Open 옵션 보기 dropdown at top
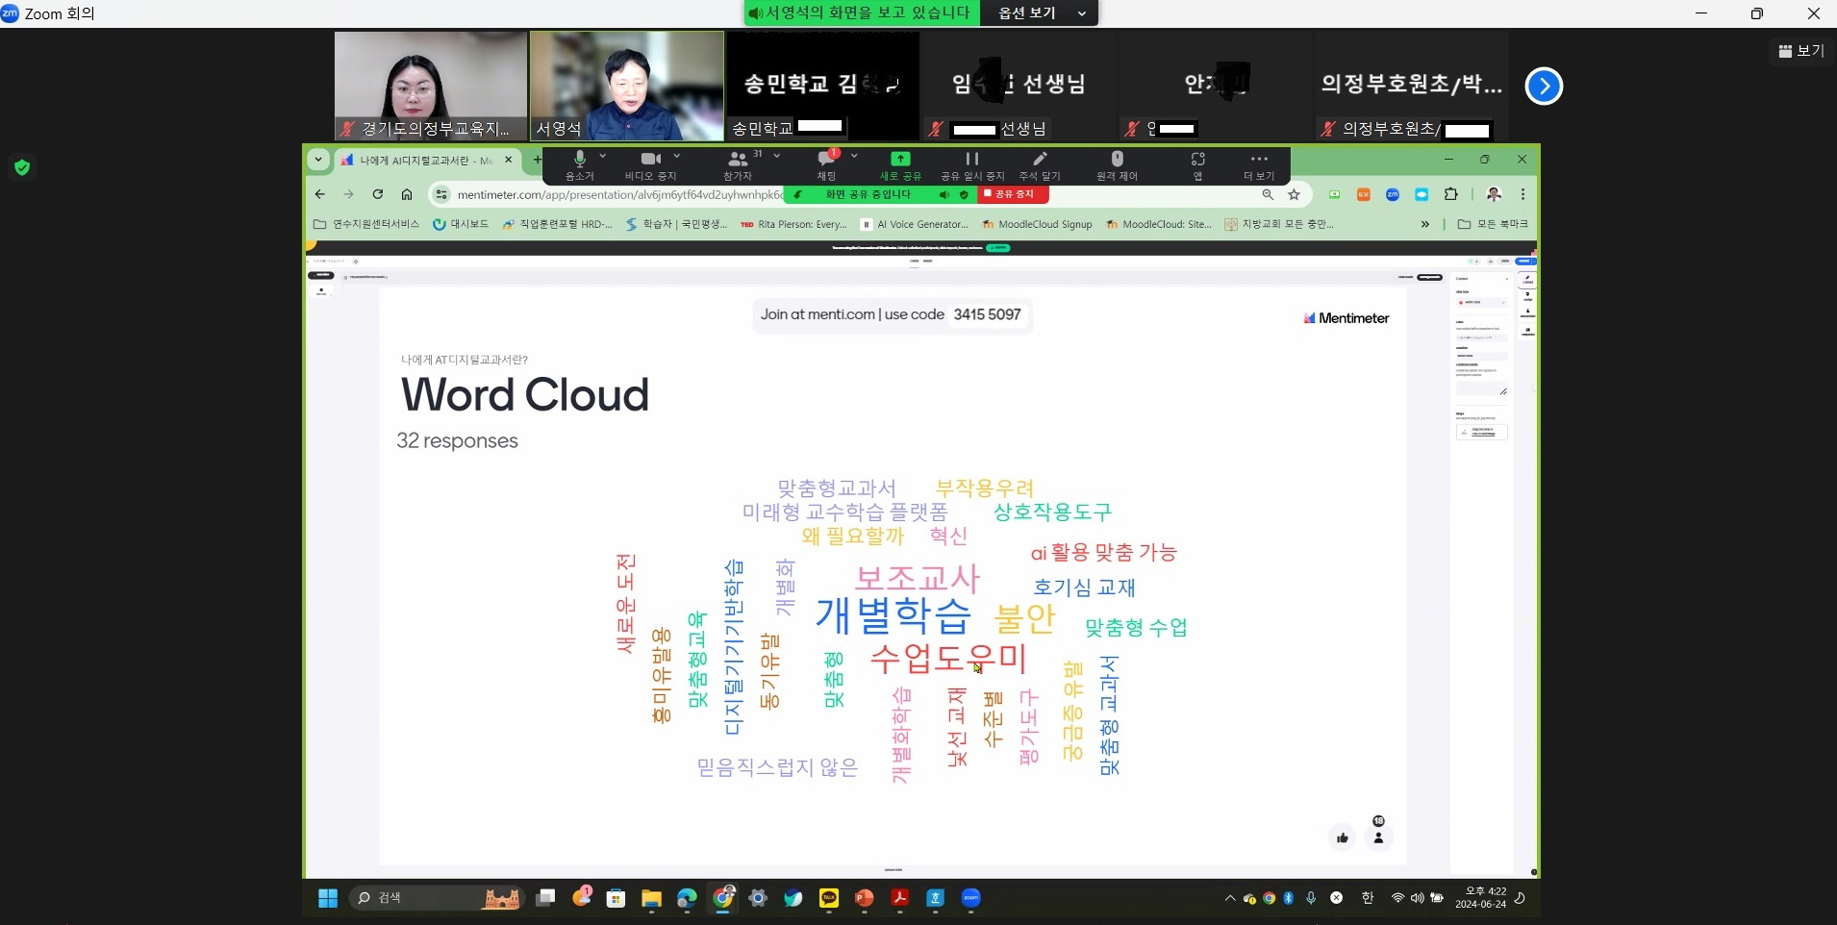1837x925 pixels. (1040, 12)
